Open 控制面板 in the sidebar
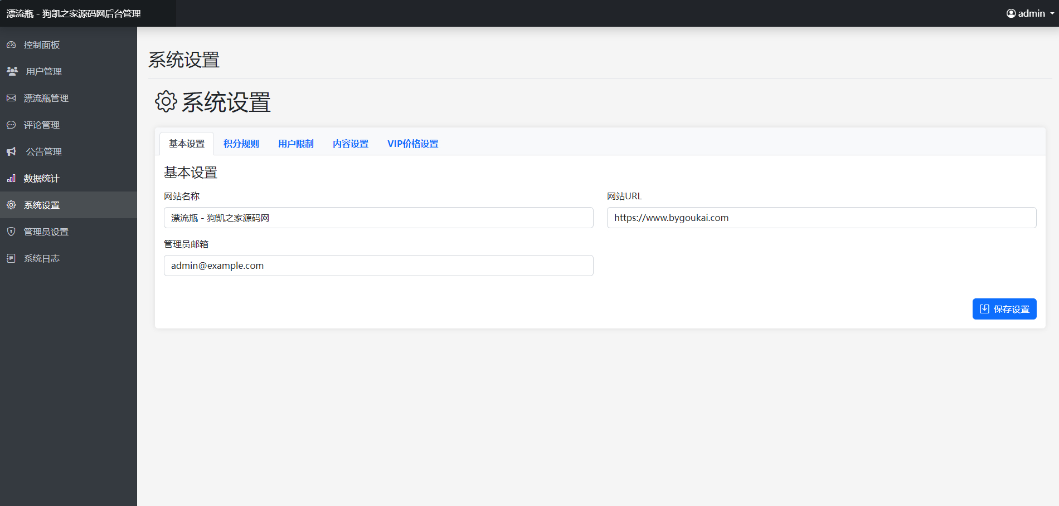Screen dimensions: 1059x506 pos(69,45)
